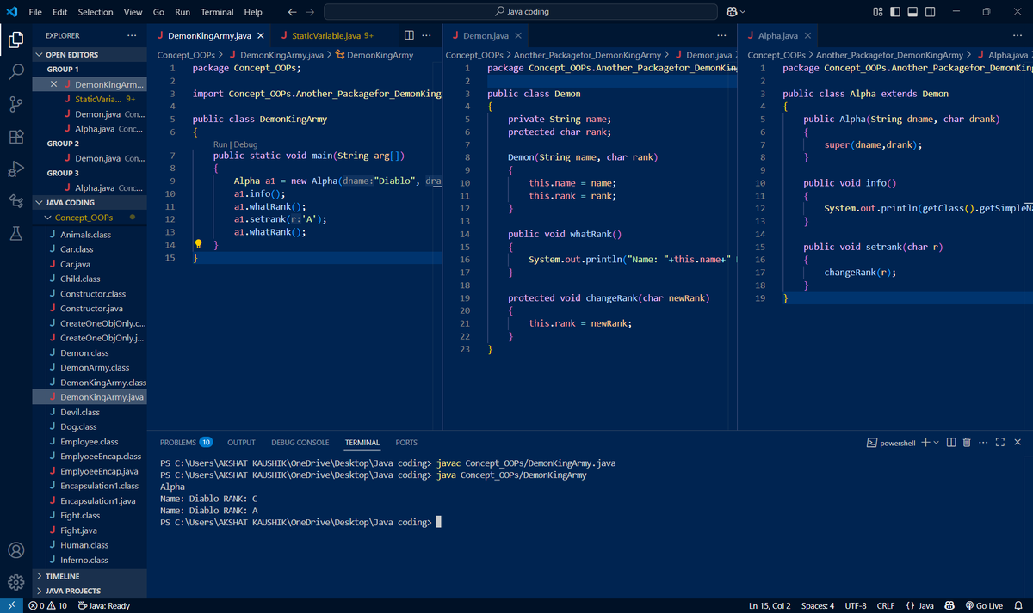Switch to the OUTPUT panel tab
This screenshot has height=613, width=1033.
click(241, 443)
